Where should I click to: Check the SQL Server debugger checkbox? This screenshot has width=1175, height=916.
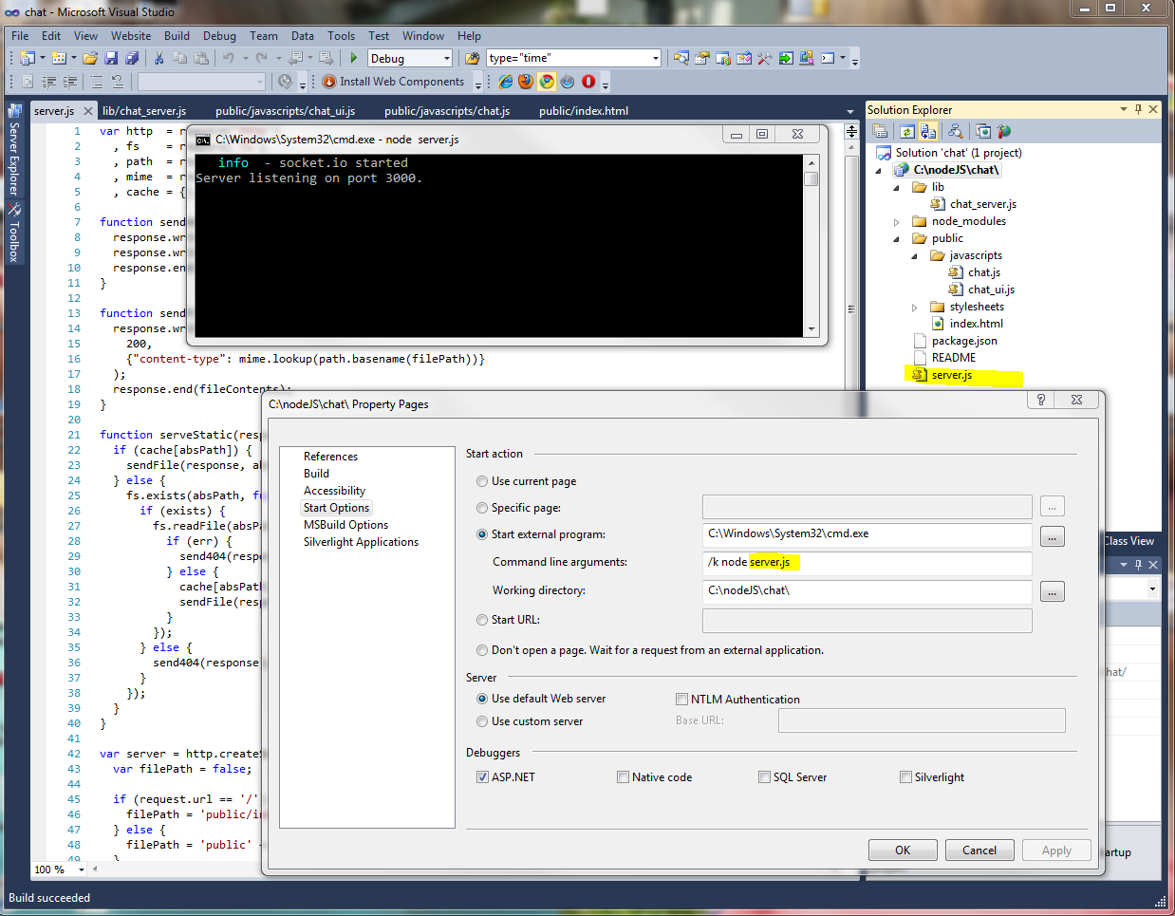coord(764,777)
